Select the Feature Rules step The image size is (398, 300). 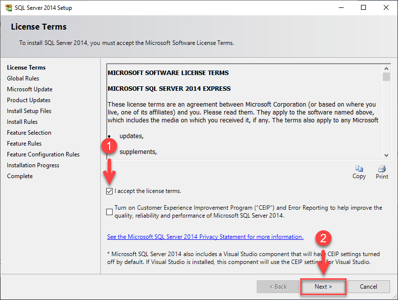click(24, 144)
